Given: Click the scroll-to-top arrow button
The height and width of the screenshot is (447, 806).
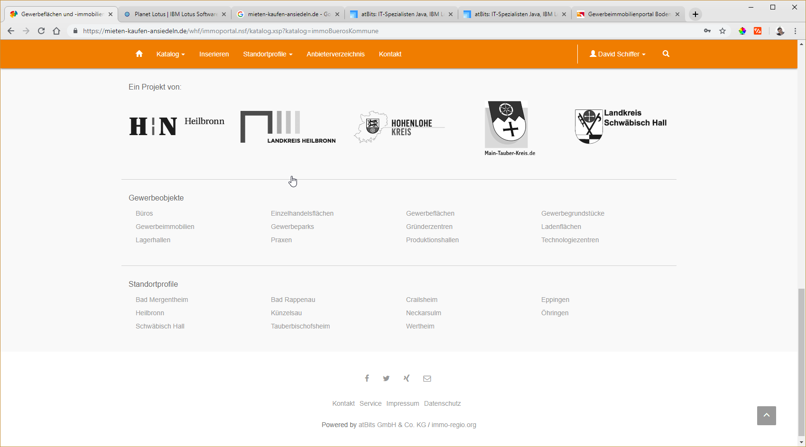Looking at the screenshot, I should tap(767, 416).
